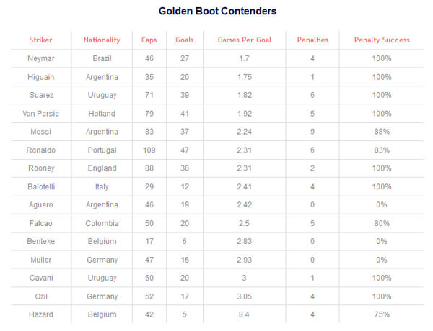Sort by Goals column header
The image size is (433, 331).
185,40
